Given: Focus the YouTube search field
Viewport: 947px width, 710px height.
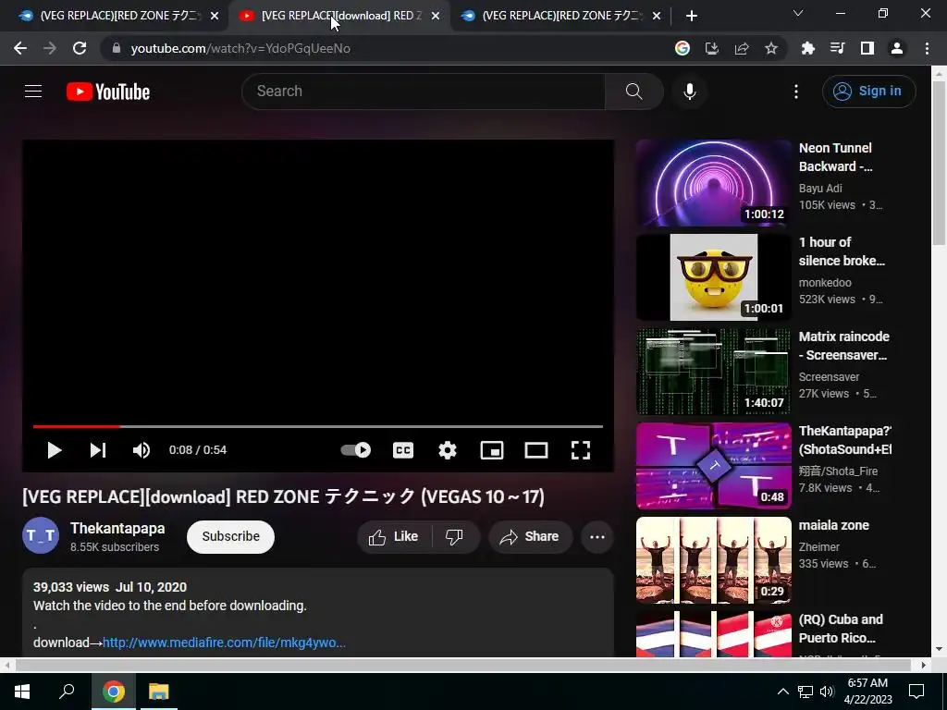Looking at the screenshot, I should [423, 92].
